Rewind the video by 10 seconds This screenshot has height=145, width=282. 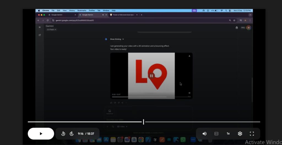coord(63,134)
